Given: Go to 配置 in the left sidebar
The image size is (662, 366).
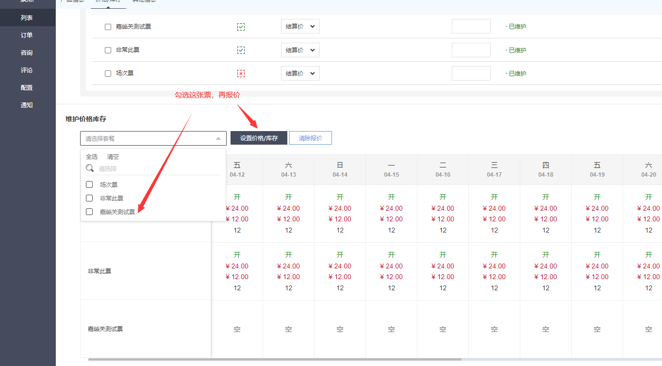Looking at the screenshot, I should (x=27, y=87).
